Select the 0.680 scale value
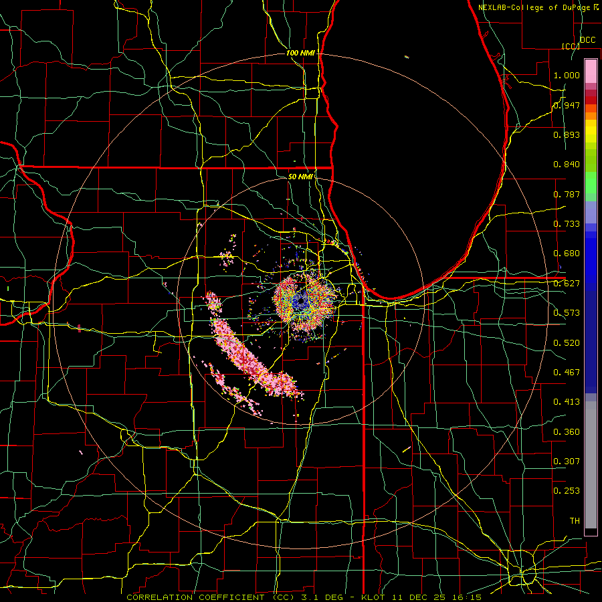The height and width of the screenshot is (602, 602). point(567,254)
